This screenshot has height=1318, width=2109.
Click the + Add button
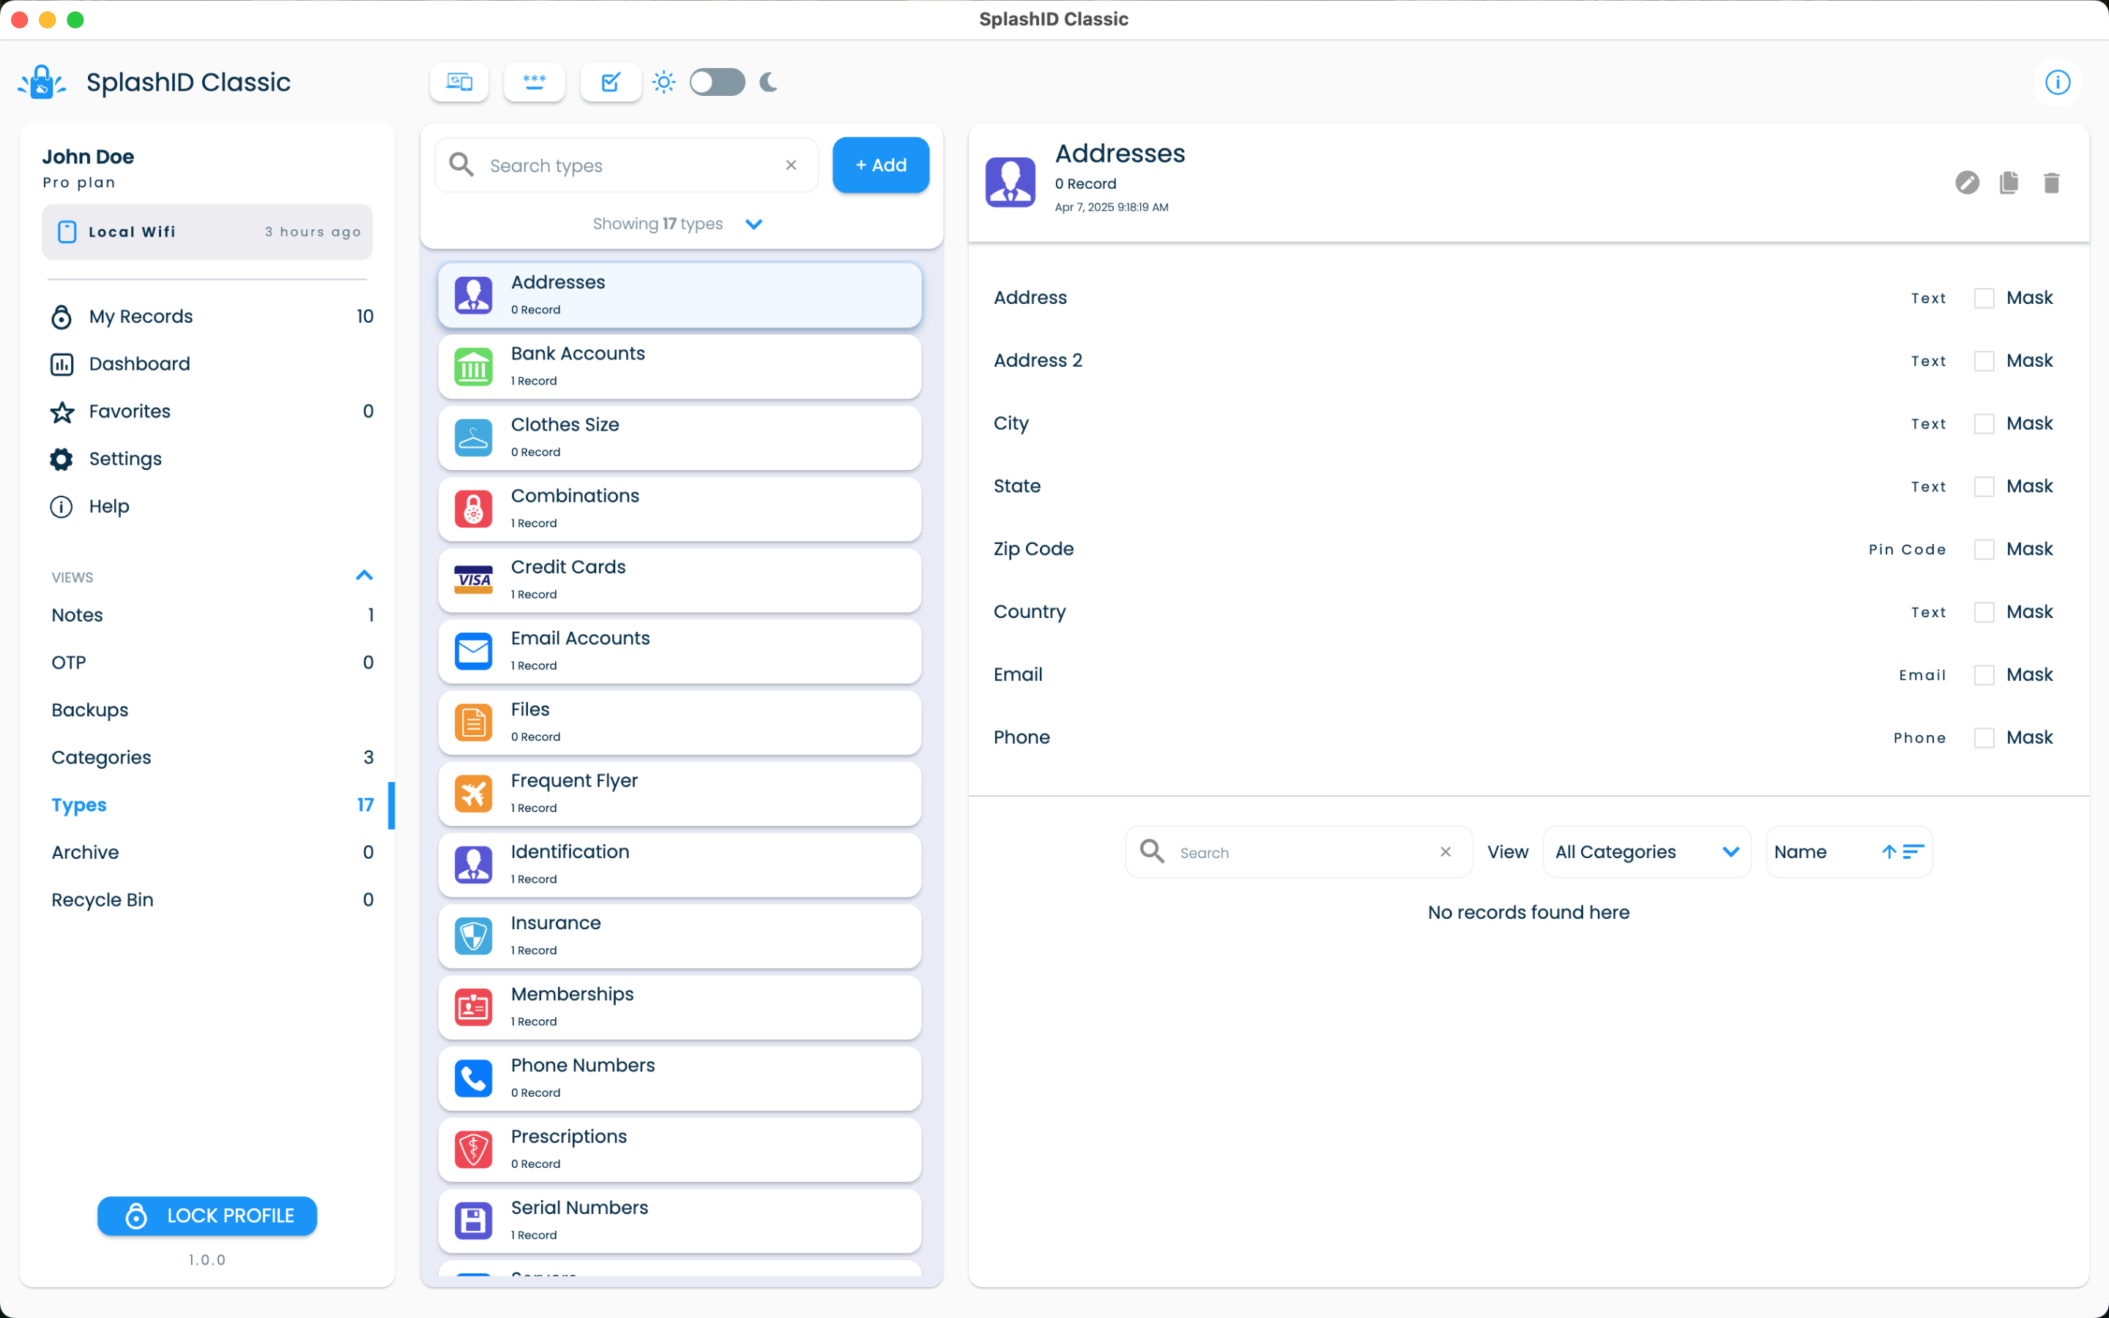(x=880, y=165)
